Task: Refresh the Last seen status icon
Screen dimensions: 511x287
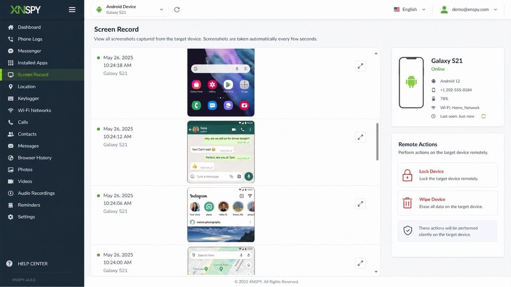Action: (483, 116)
